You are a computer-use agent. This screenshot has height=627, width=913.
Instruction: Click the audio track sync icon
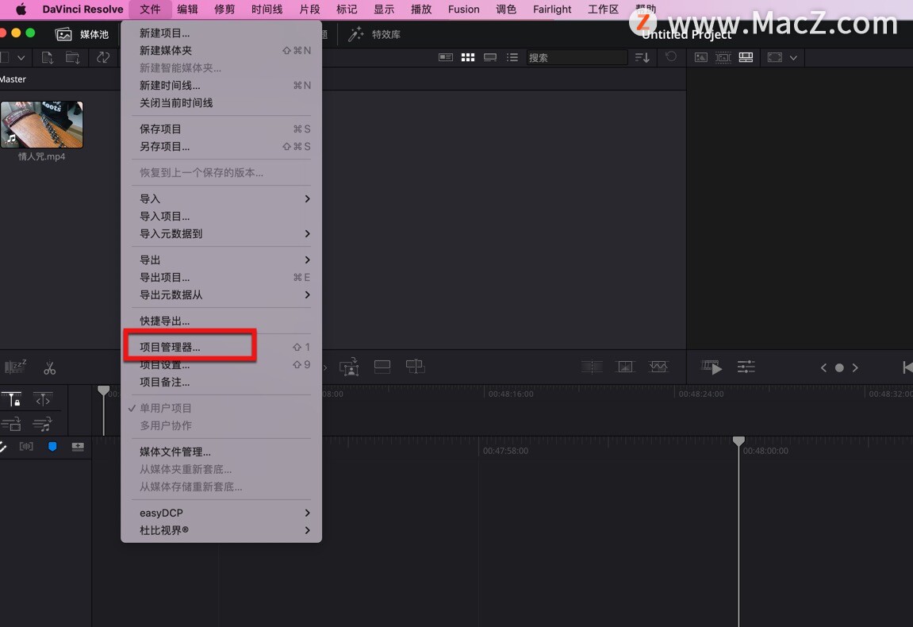pyautogui.click(x=43, y=424)
